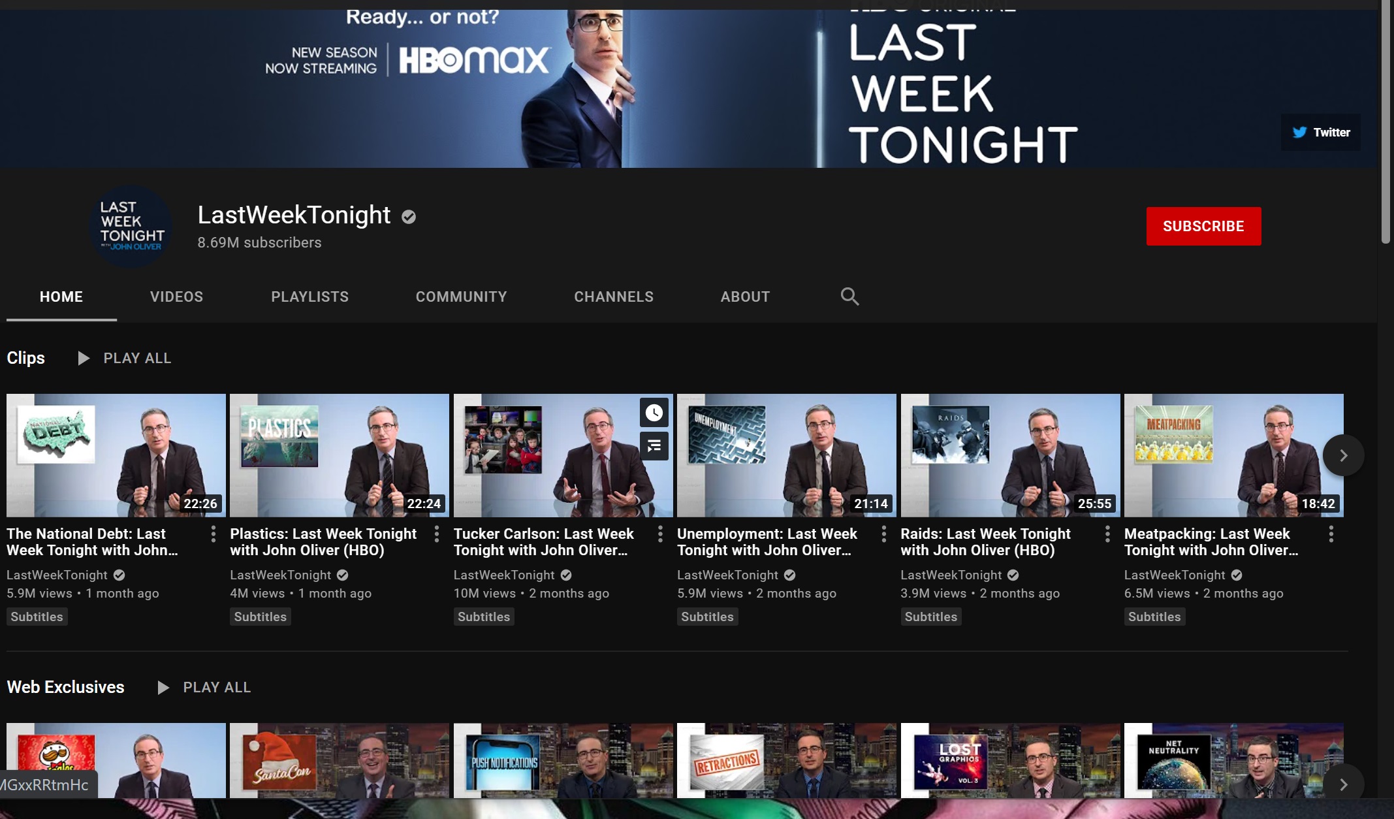This screenshot has width=1394, height=819.
Task: Click the Subtitles badge under Tucker Carlson video
Action: pos(484,617)
